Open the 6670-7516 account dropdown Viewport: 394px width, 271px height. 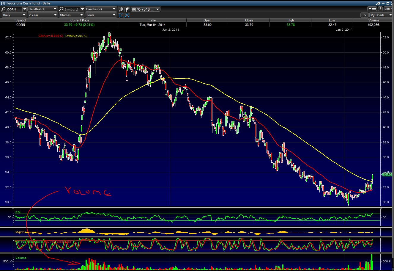pyautogui.click(x=145, y=9)
